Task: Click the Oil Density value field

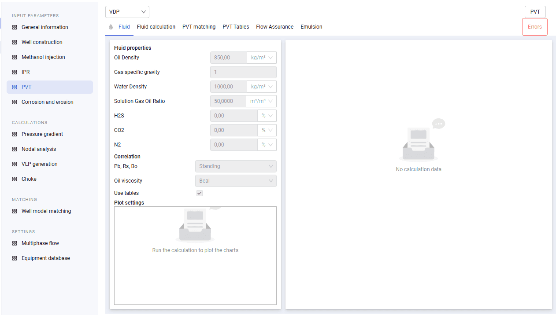Action: [229, 58]
